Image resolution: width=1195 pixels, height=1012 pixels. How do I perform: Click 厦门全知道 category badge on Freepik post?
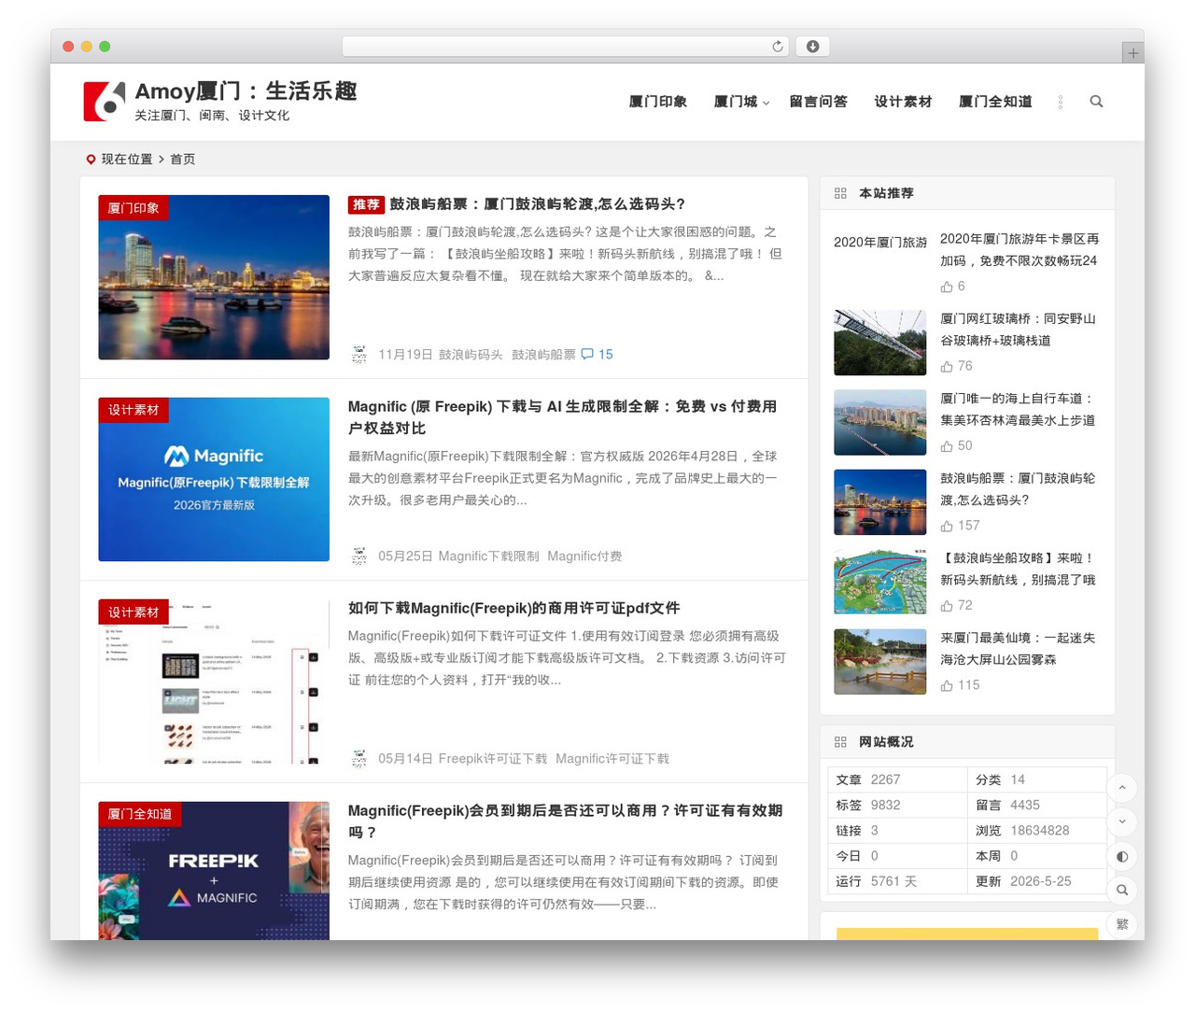coord(140,814)
